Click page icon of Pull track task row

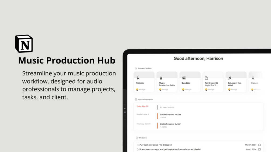138,145
